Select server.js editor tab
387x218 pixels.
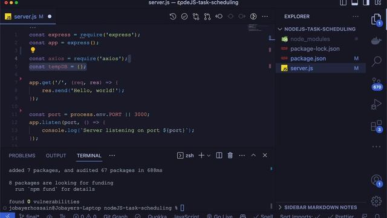28,16
